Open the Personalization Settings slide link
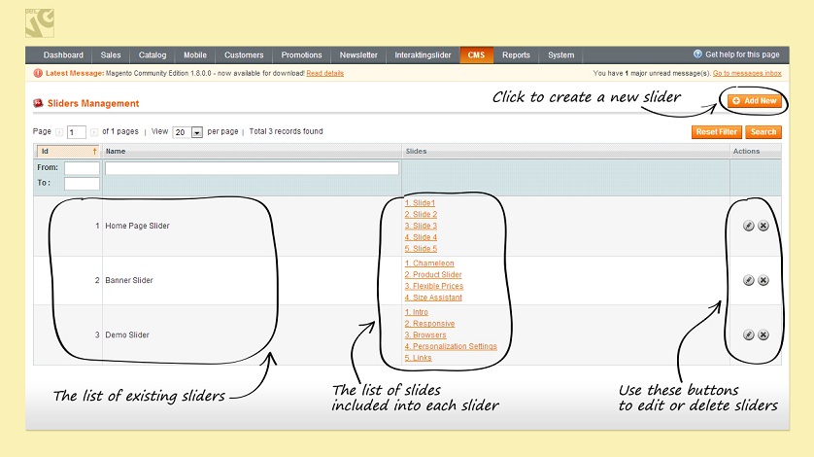 point(451,346)
